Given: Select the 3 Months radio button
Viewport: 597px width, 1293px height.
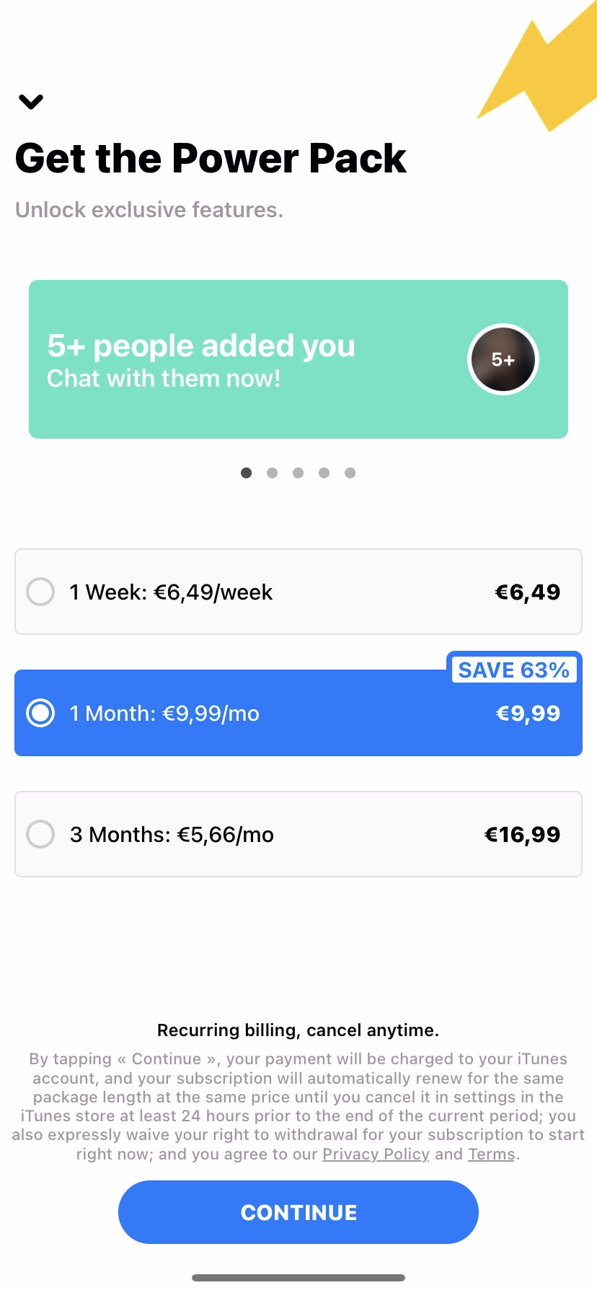Looking at the screenshot, I should pos(40,834).
